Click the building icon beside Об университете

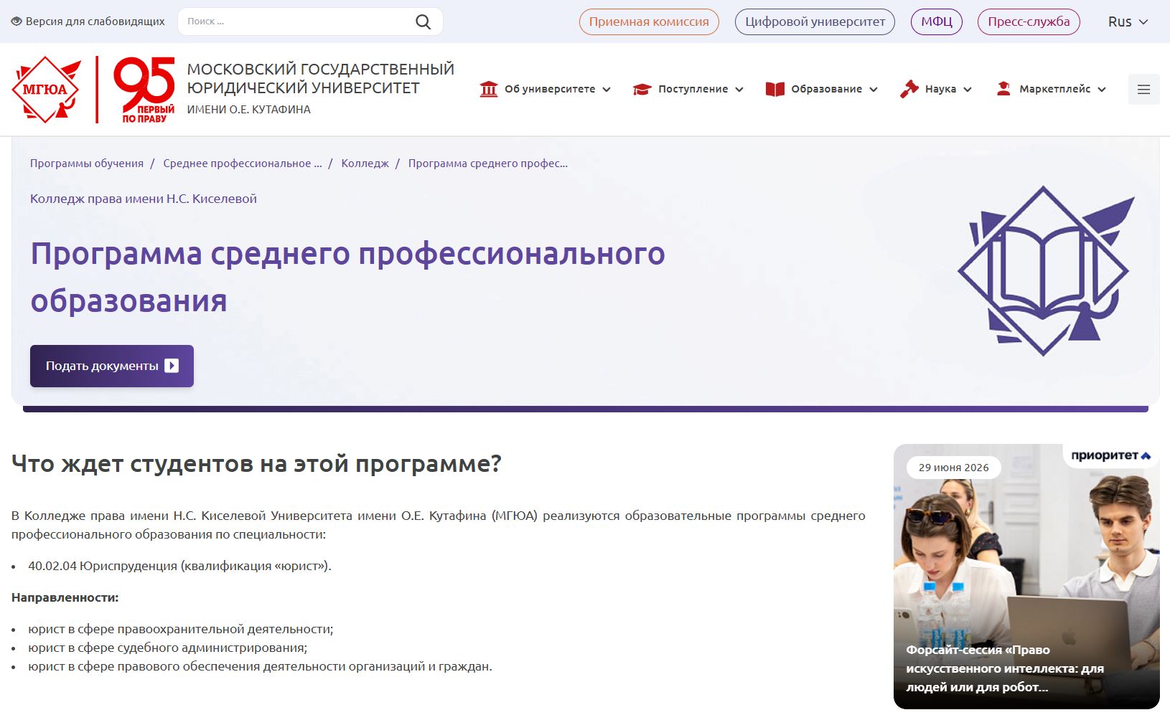tap(489, 89)
